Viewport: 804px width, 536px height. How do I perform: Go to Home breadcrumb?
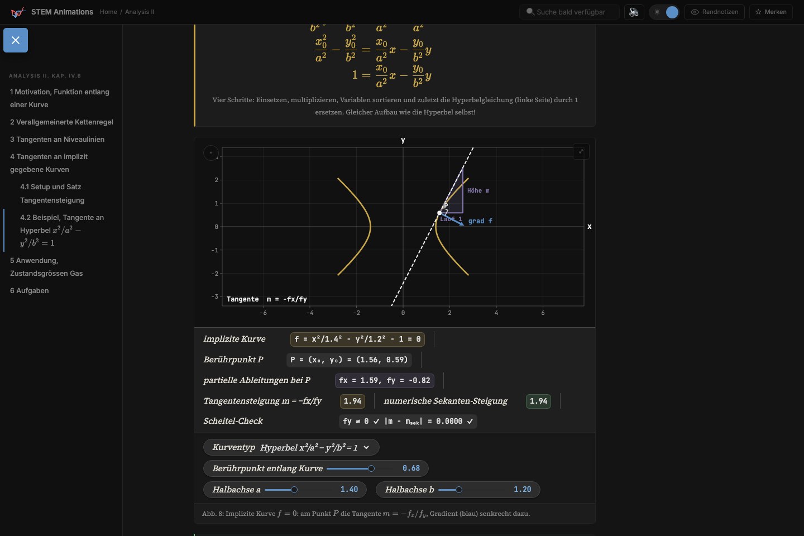(x=108, y=12)
